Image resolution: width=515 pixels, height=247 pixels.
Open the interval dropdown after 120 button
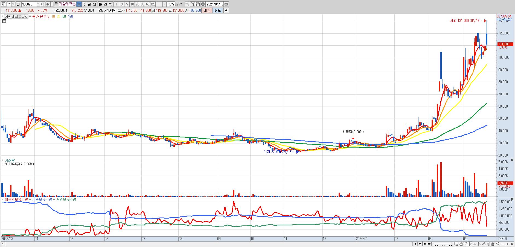pyautogui.click(x=164, y=4)
